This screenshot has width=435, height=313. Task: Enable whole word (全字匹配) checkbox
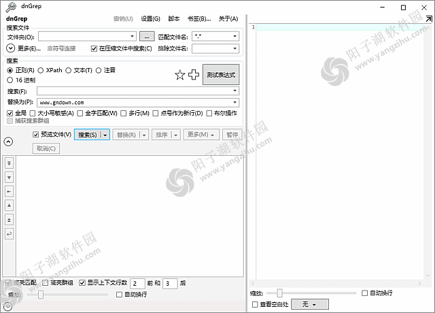(80, 113)
